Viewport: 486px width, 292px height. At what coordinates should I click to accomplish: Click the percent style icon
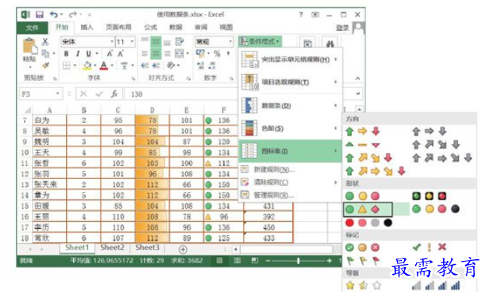pyautogui.click(x=217, y=54)
